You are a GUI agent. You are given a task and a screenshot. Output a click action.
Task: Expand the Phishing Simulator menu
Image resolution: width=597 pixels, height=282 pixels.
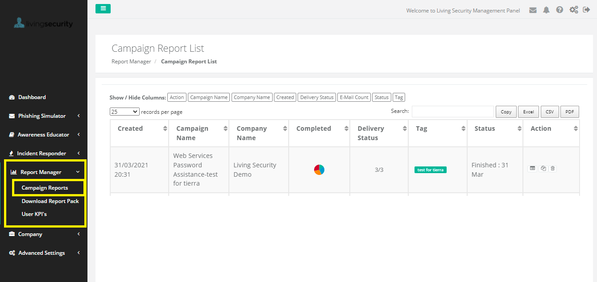(44, 116)
